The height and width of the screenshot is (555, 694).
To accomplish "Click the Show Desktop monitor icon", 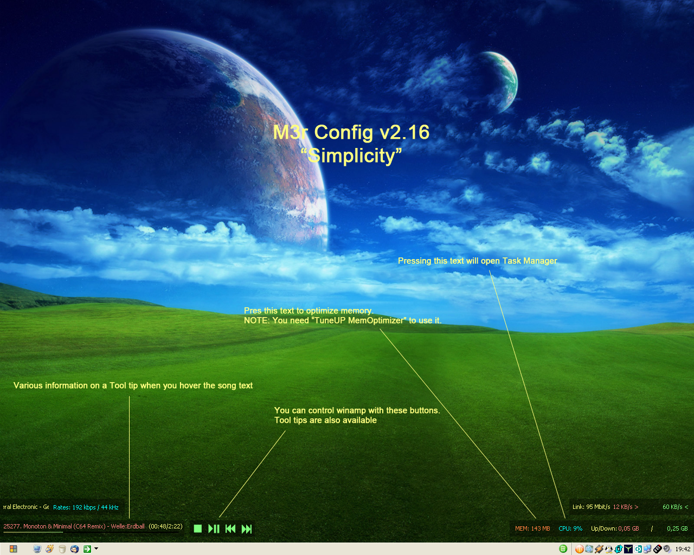I will 37,548.
